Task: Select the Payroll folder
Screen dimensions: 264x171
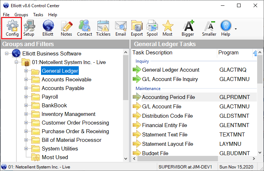Action: (x=50, y=97)
